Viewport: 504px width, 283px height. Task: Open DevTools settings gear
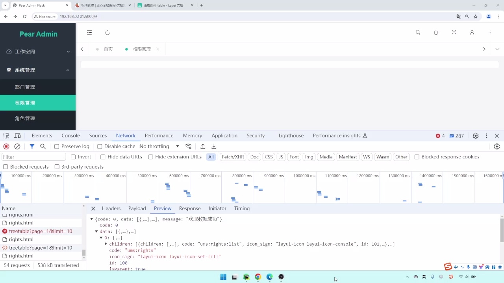pyautogui.click(x=476, y=136)
